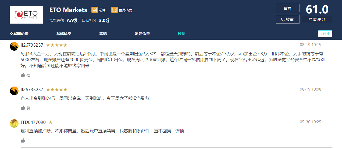The image size is (342, 149).
Task: Click the five-star rating on first review
Action: point(56,45)
